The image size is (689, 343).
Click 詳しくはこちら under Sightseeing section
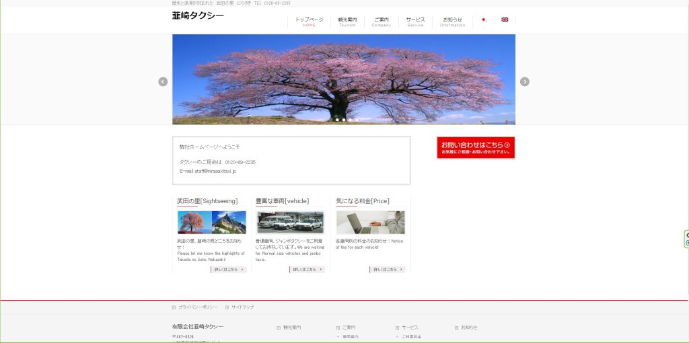229,270
